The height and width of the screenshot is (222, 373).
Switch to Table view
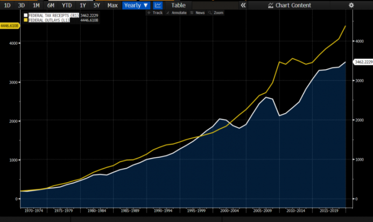click(x=178, y=5)
